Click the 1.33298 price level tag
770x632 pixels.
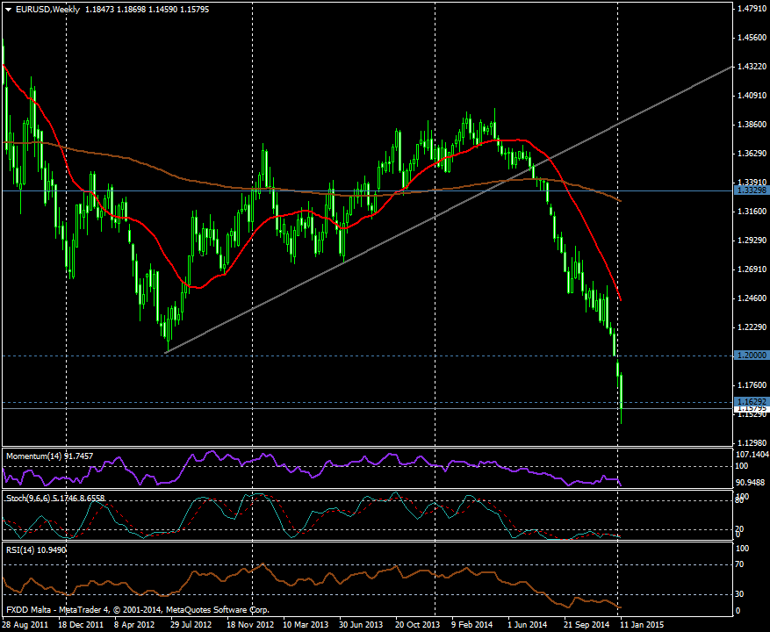(751, 190)
